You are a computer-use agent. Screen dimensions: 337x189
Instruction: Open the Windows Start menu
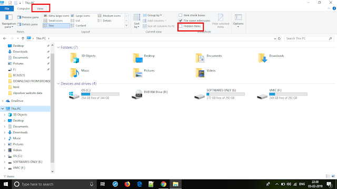6,184
